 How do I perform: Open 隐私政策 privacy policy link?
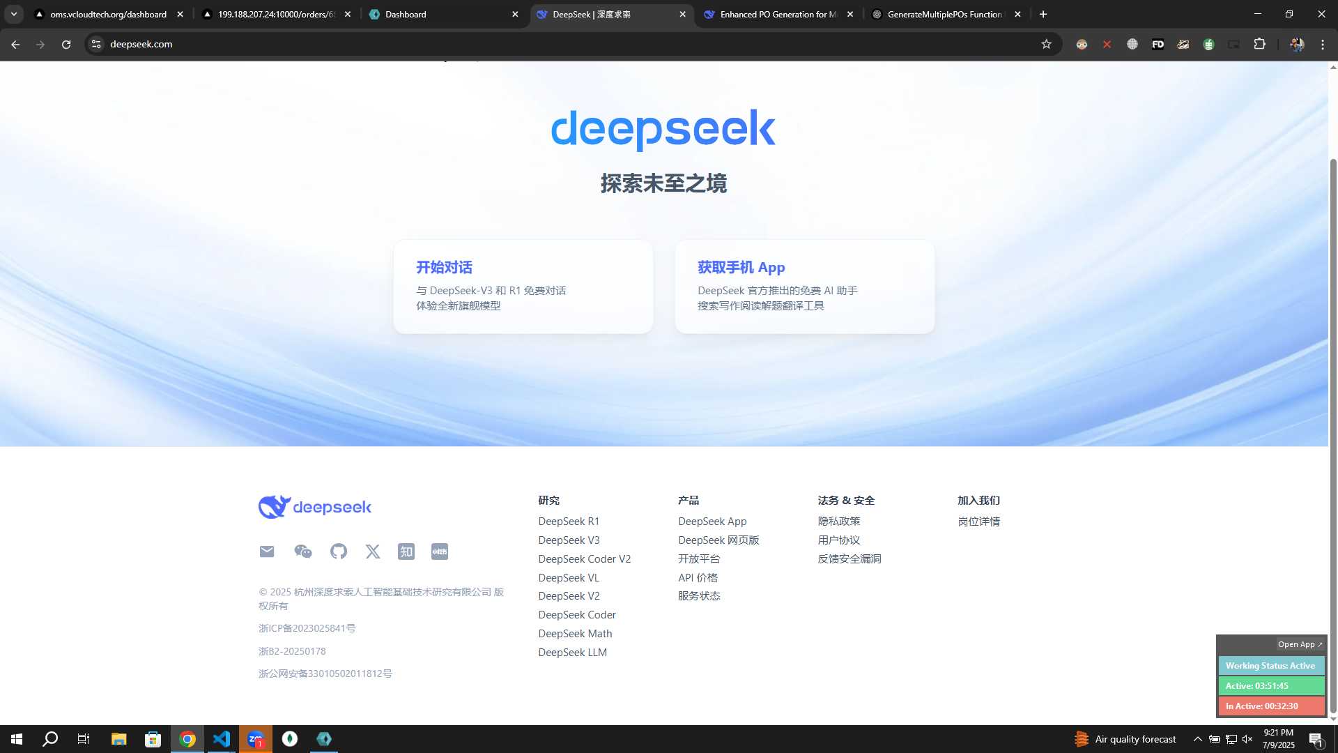[839, 522]
